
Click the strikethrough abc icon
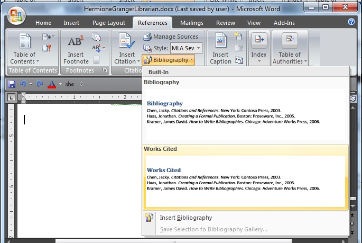69,84
